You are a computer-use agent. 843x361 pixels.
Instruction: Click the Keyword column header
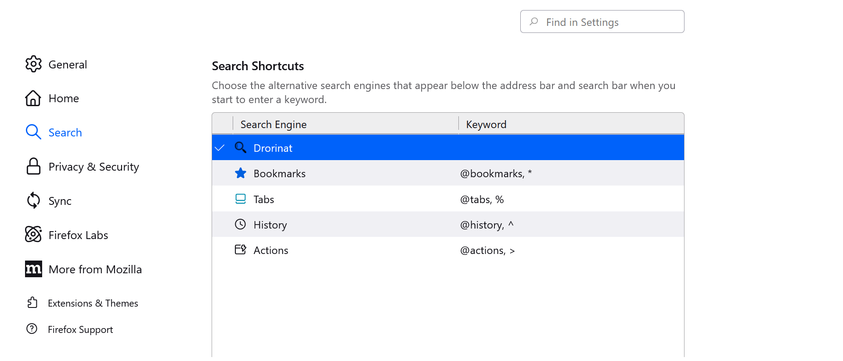[571, 124]
